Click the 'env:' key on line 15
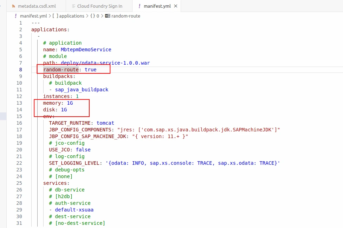This screenshot has height=228, width=343. click(x=49, y=116)
